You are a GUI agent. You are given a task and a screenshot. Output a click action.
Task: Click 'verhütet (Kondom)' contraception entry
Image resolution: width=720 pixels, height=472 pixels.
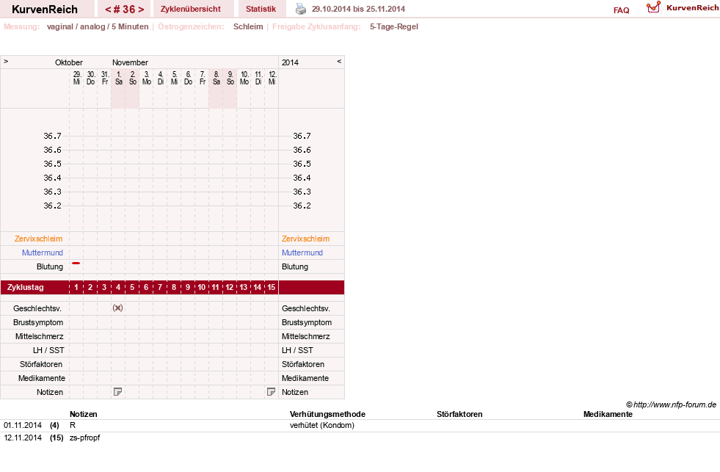pos(322,425)
